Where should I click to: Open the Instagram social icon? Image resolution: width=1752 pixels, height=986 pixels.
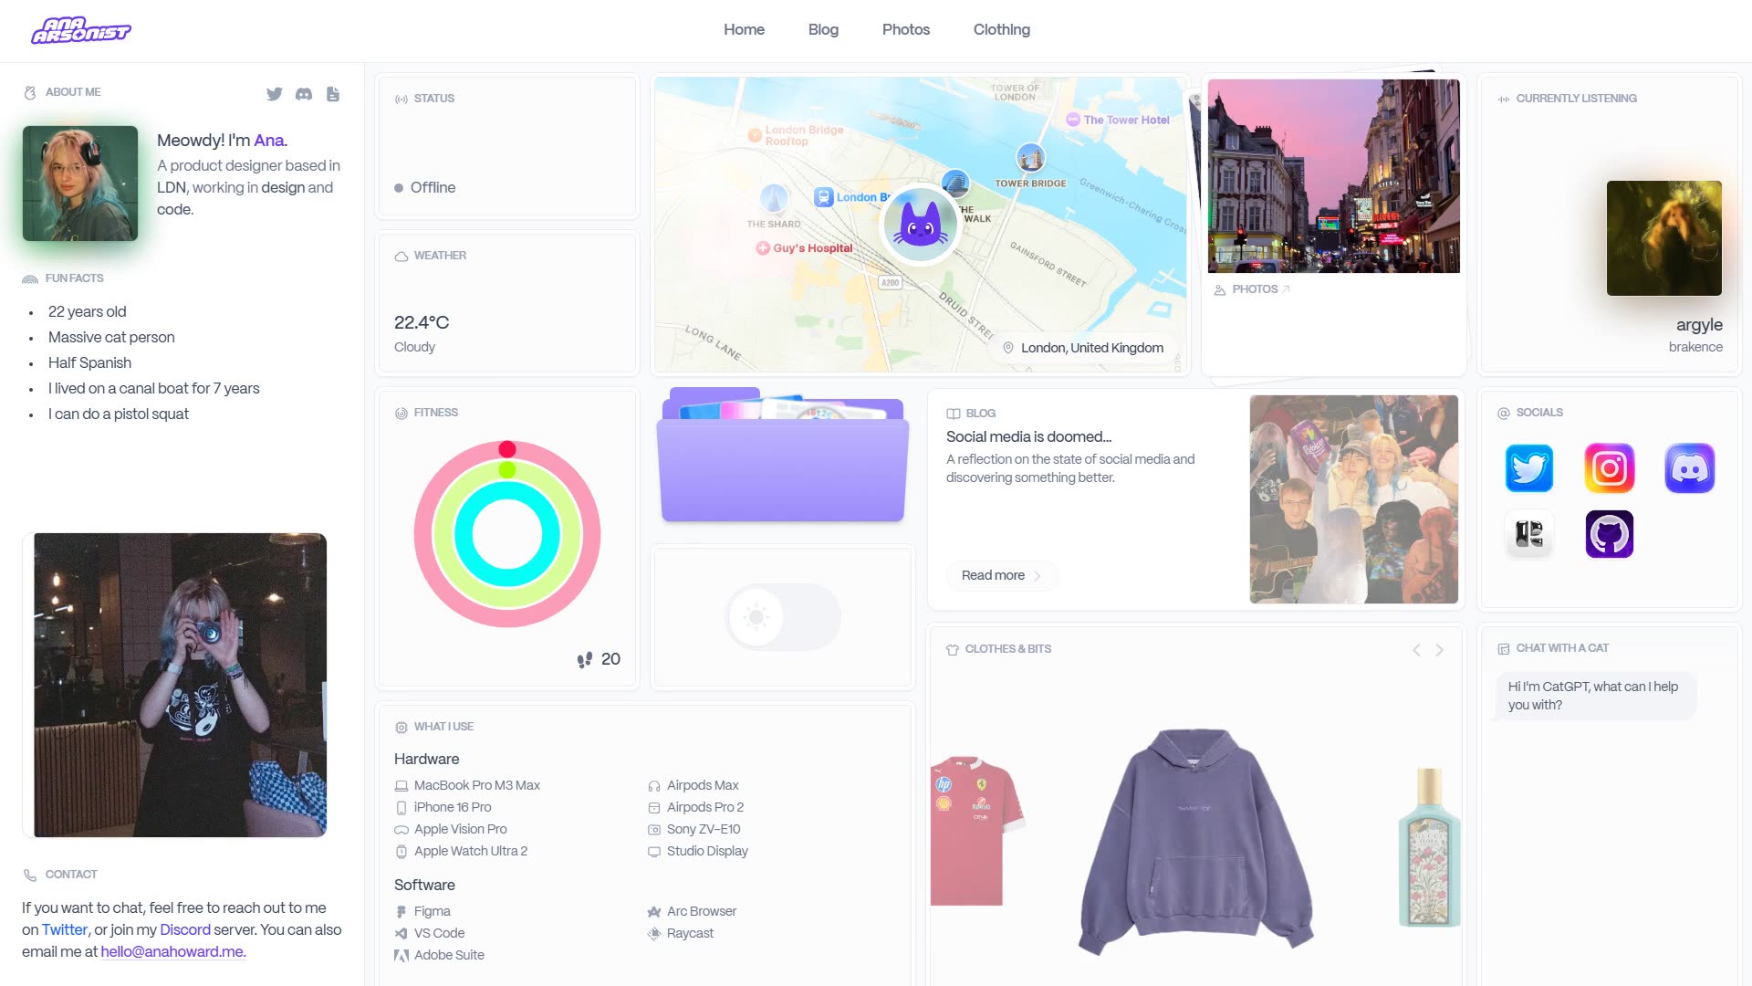pos(1610,468)
